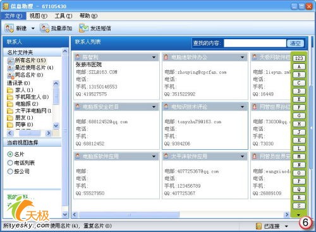Jump to contacts under letter S
The image size is (316, 232).
pyautogui.click(x=299, y=206)
